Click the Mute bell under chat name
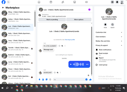The image size is (127, 92). pyautogui.click(x=105, y=25)
